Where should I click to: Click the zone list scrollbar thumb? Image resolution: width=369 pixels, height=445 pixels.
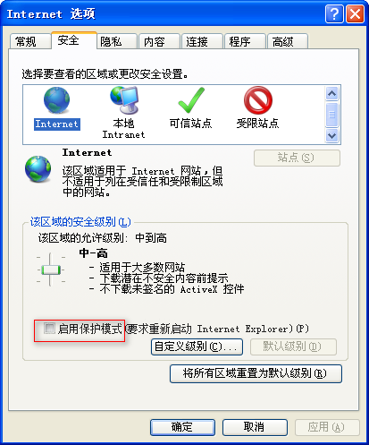coord(331,115)
